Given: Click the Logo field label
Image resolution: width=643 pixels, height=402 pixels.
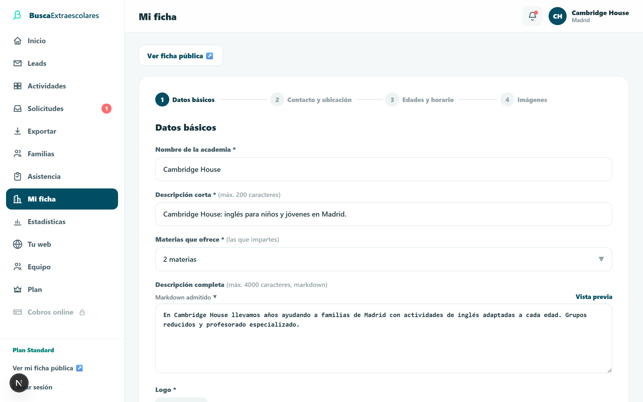Looking at the screenshot, I should coord(166,389).
